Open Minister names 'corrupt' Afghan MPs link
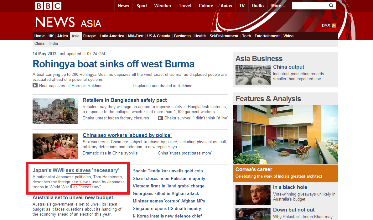The image size is (373, 220). [x=169, y=201]
